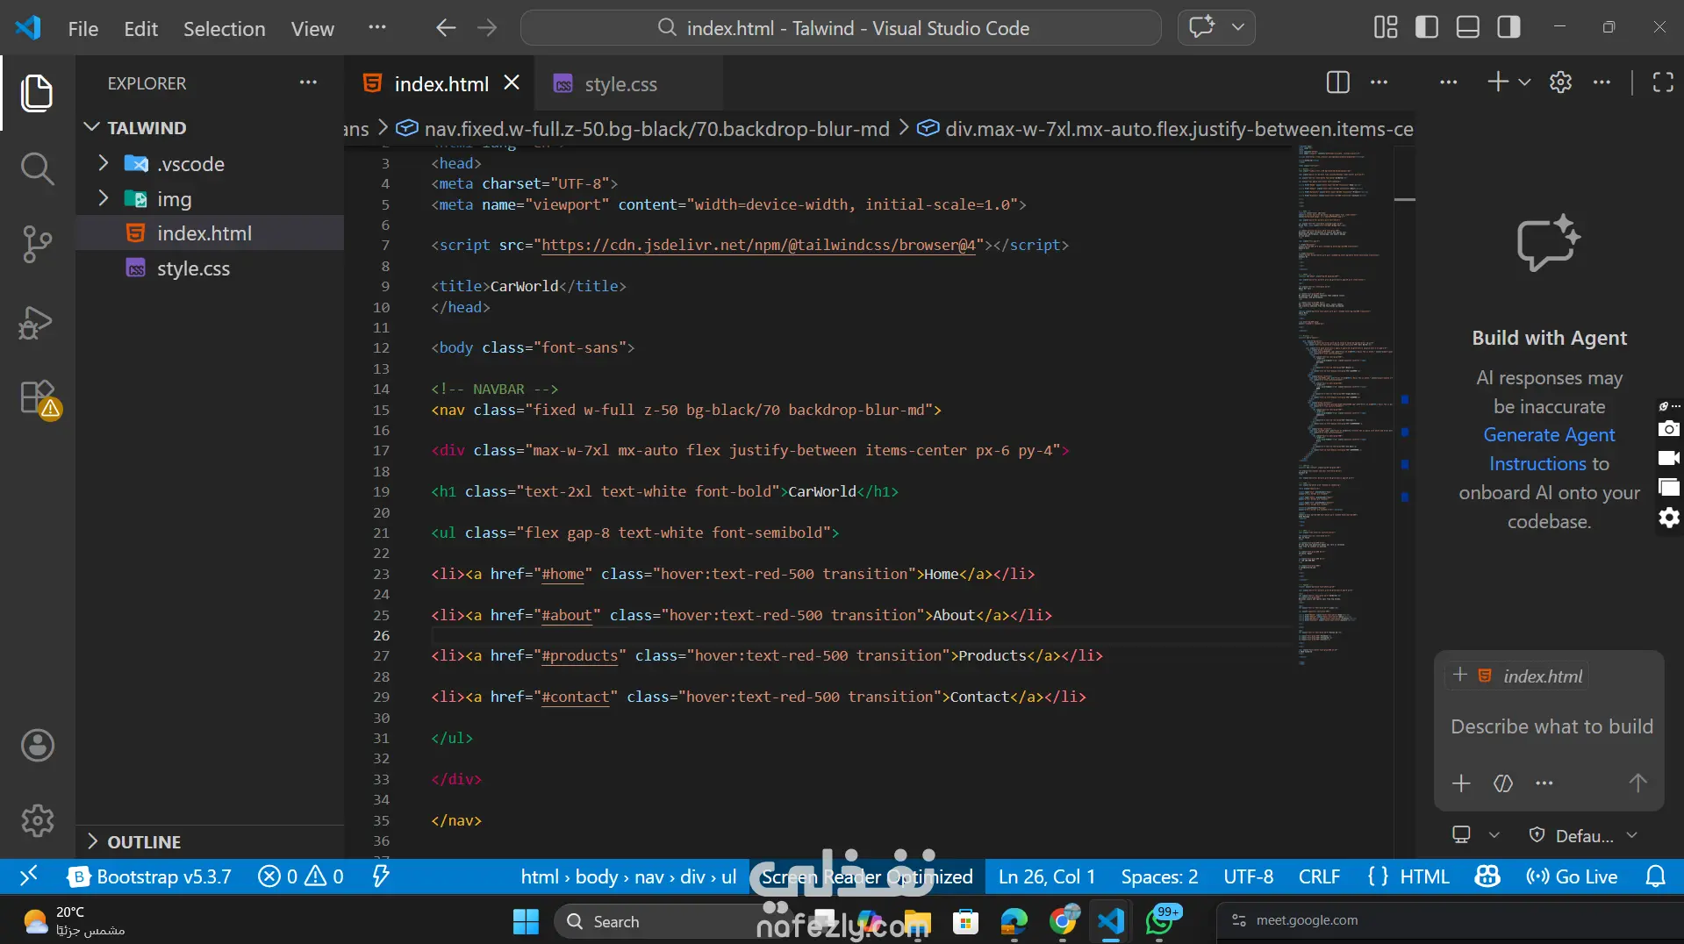1684x944 pixels.
Task: Split the editor to the right
Action: tap(1338, 82)
